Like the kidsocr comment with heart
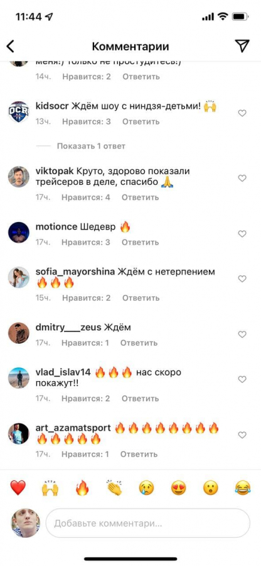Viewport: 261px width, 566px height. pos(242,113)
